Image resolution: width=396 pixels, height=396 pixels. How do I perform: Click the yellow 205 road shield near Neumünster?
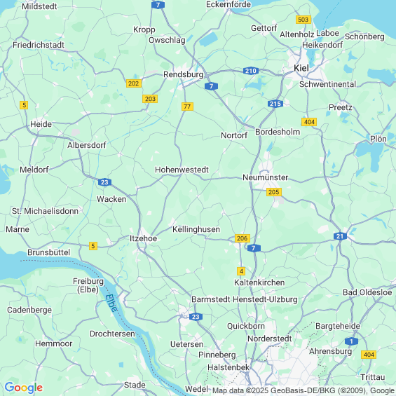274,192
